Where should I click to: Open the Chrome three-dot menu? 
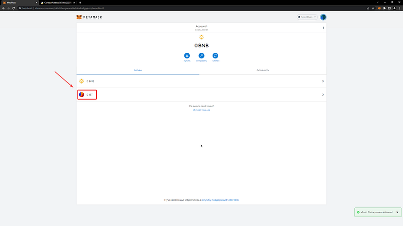coord(399,8)
